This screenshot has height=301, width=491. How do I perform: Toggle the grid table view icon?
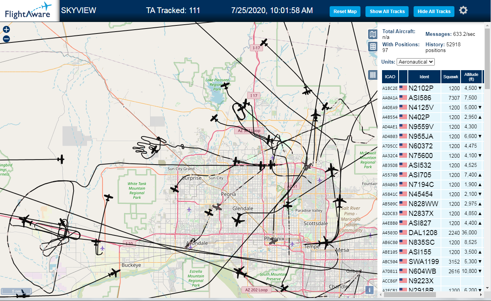click(x=372, y=47)
